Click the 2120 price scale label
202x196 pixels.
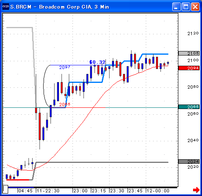[x=193, y=33]
